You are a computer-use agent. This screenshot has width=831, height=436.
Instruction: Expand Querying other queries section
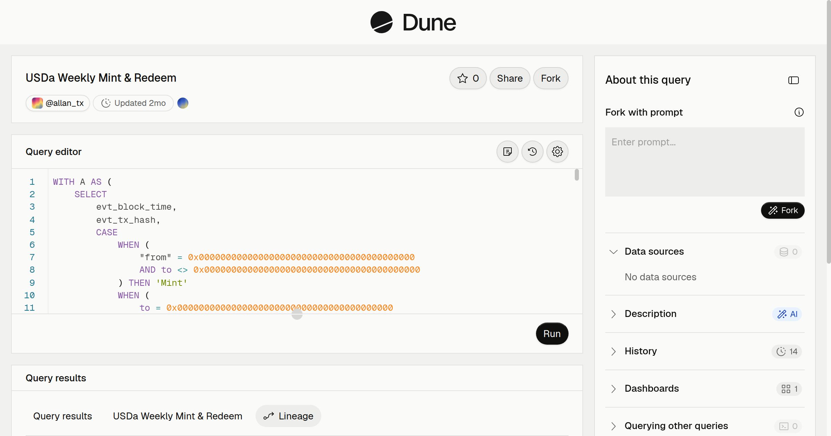click(x=614, y=426)
